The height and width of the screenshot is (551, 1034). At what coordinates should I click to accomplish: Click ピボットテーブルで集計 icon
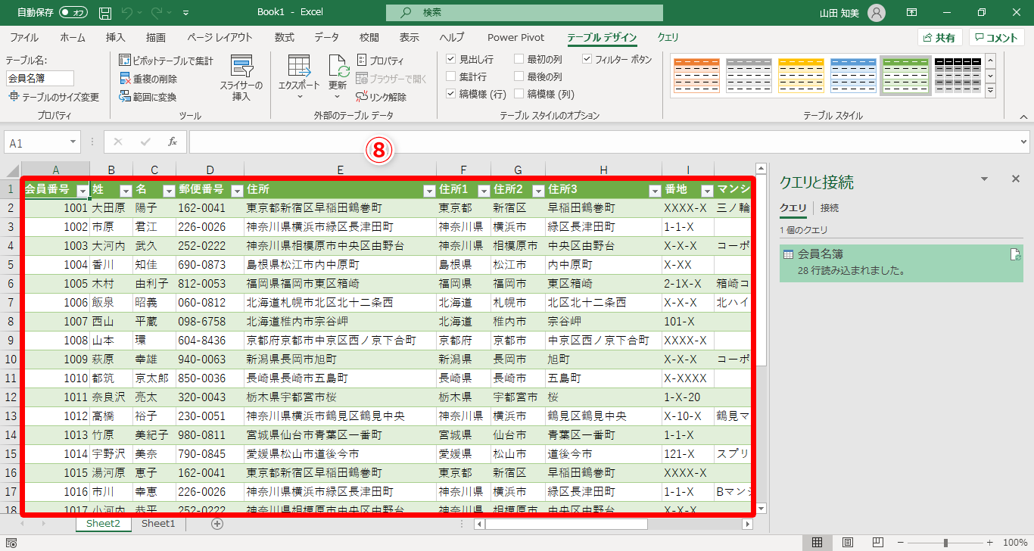click(126, 61)
